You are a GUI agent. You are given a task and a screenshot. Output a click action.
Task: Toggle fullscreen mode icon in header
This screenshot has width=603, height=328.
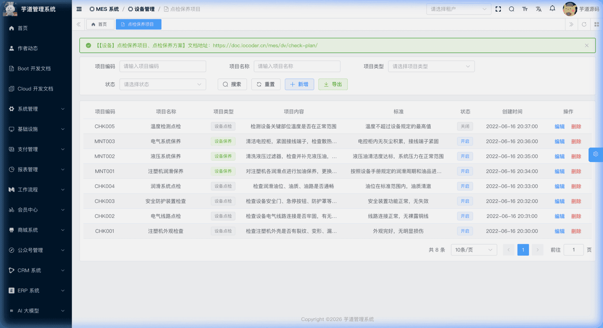click(x=498, y=9)
